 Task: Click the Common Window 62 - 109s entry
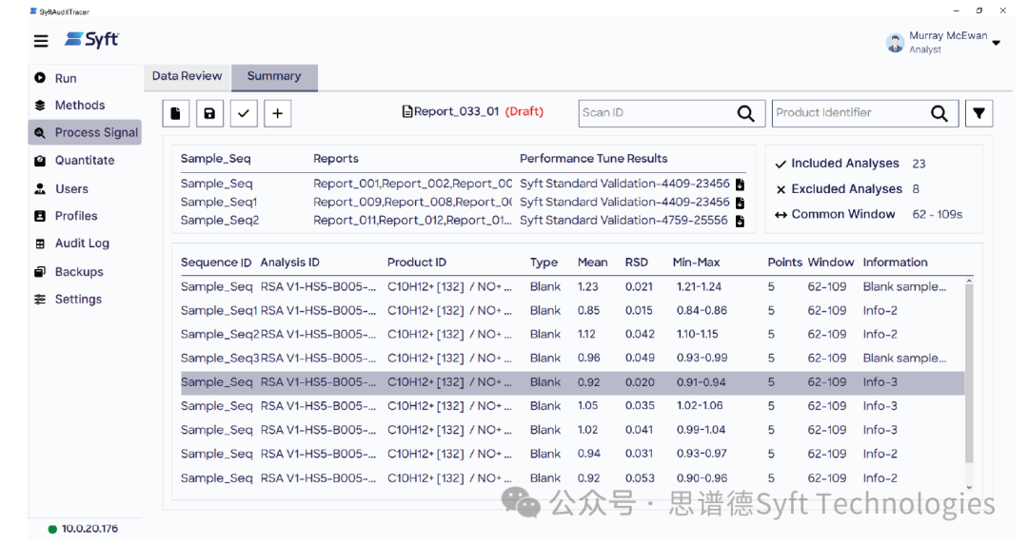coord(868,215)
